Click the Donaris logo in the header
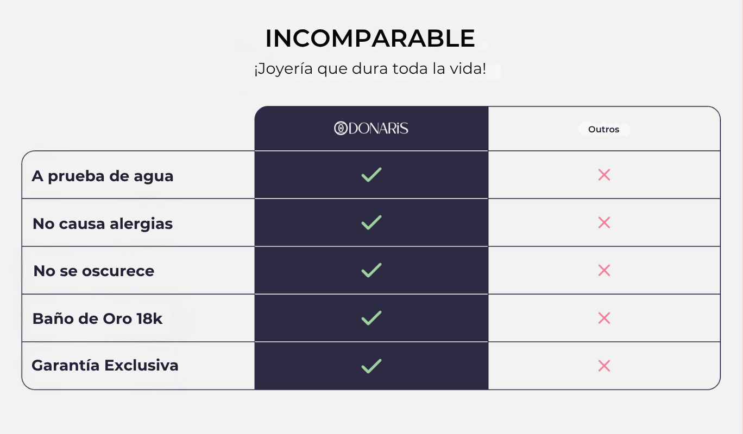This screenshot has width=743, height=434. click(371, 129)
